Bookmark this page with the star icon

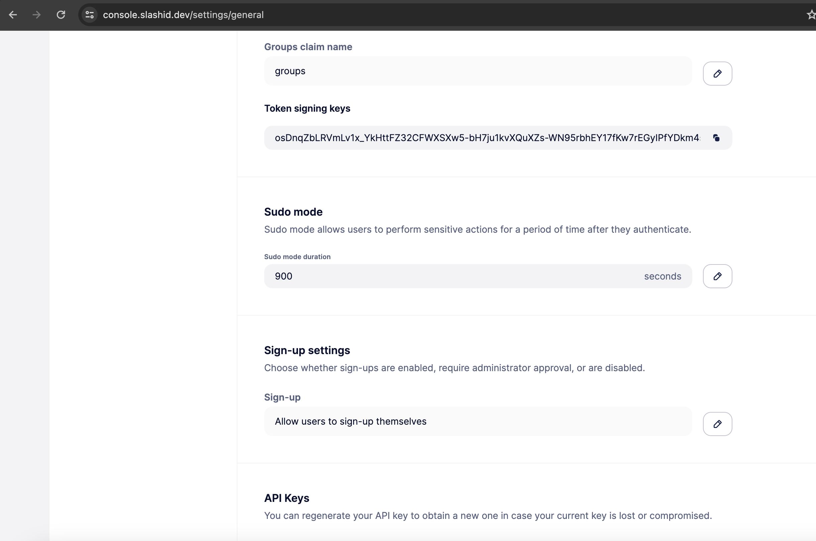(811, 15)
